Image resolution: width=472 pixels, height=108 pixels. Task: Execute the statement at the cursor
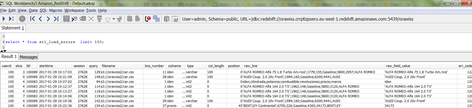(12, 19)
